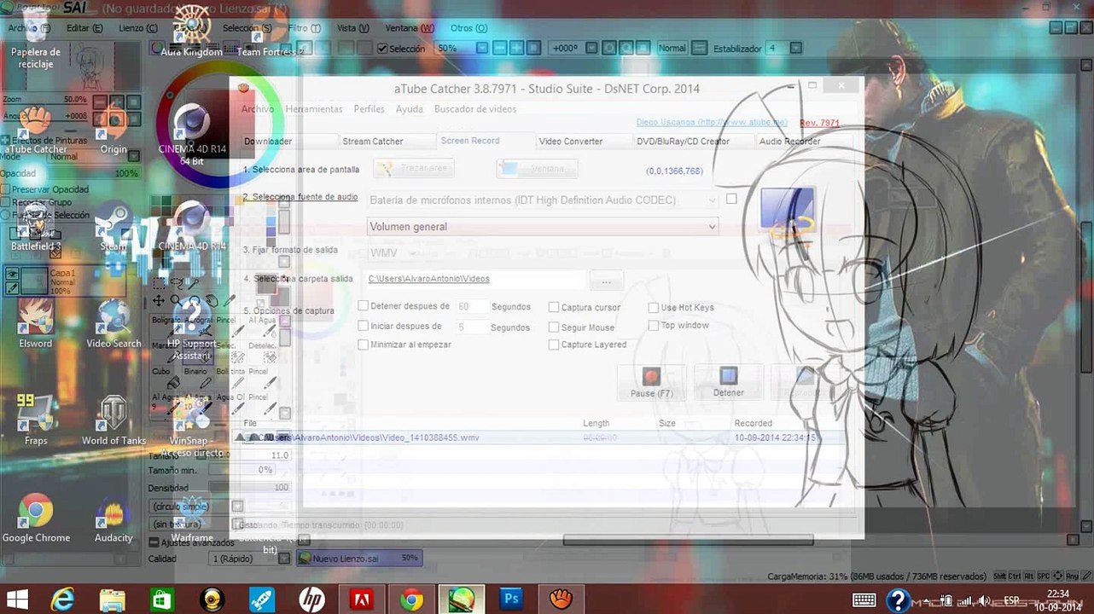
Task: Expand the Volumen general dropdown
Action: (x=543, y=227)
